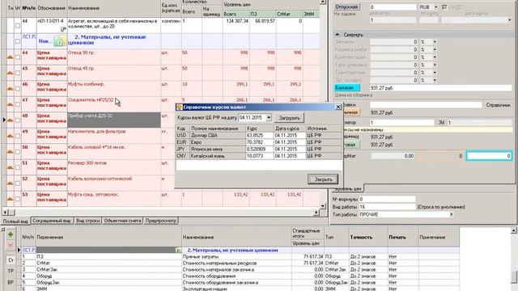
Task: Select the 'Евро' currency row
Action: [x=259, y=142]
